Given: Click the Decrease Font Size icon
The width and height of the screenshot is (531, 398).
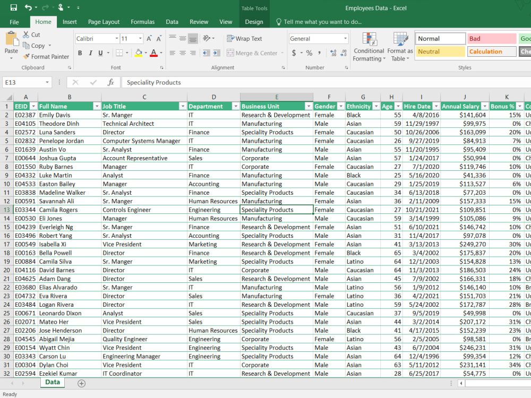Looking at the screenshot, I should 159,39.
